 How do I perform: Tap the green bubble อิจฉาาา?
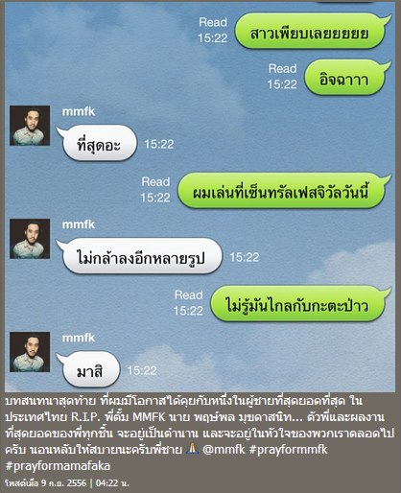(x=346, y=78)
